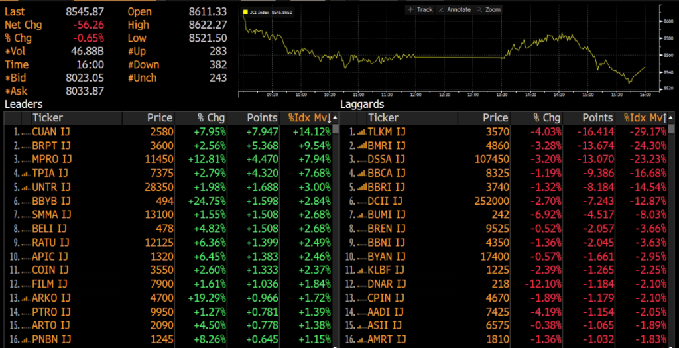Click the volume bars icon beside BBRI IJ
Image resolution: width=679 pixels, height=348 pixels.
tap(361, 188)
